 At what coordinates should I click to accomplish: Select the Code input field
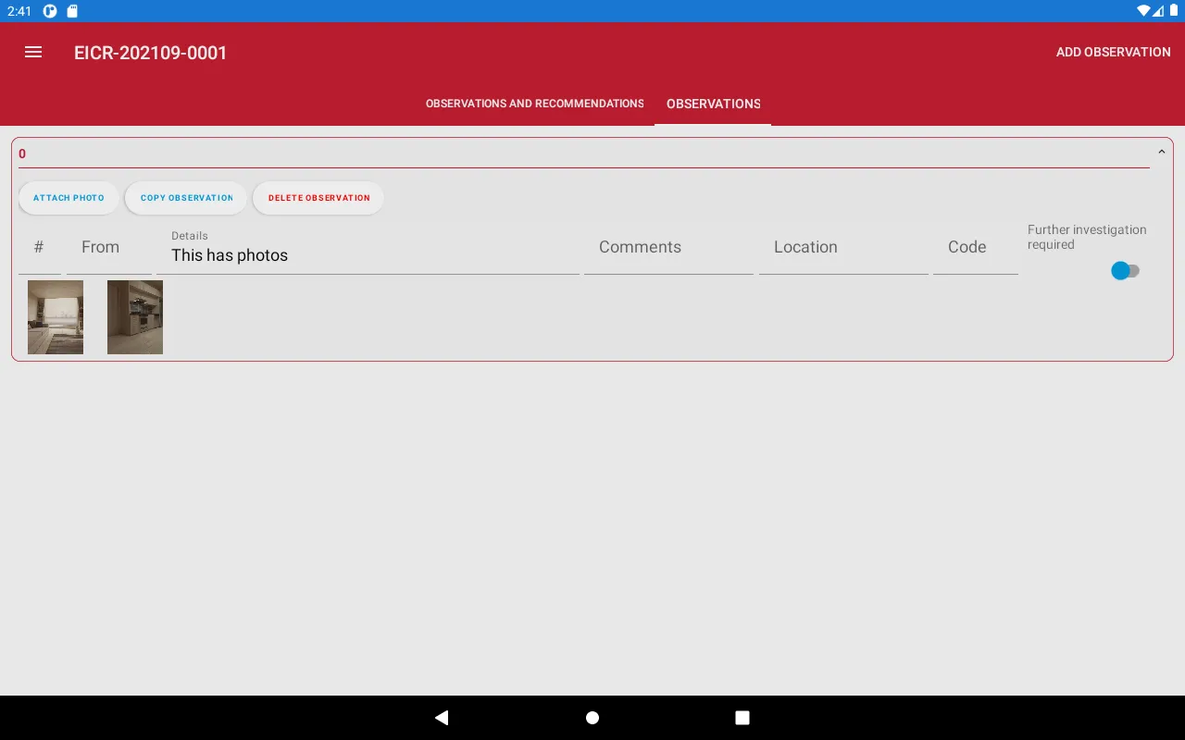pyautogui.click(x=975, y=248)
